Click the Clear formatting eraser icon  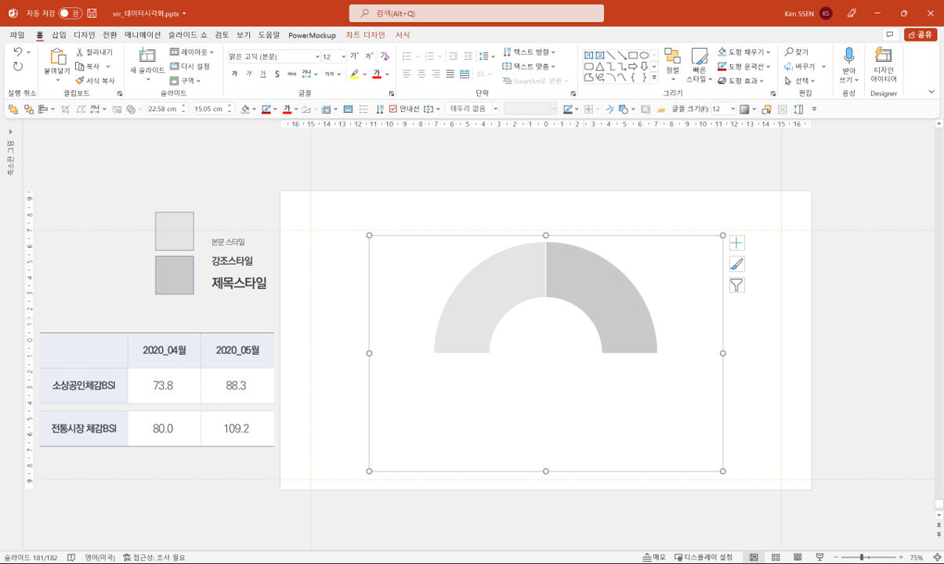[385, 56]
